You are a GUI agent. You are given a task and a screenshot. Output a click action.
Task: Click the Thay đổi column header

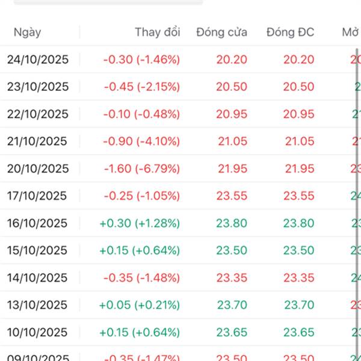pos(157,32)
